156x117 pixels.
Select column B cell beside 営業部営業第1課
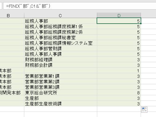click(12, 76)
